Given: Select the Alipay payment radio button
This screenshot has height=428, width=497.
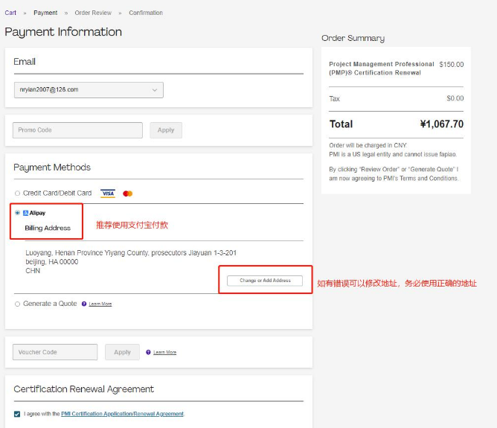Looking at the screenshot, I should tap(17, 213).
